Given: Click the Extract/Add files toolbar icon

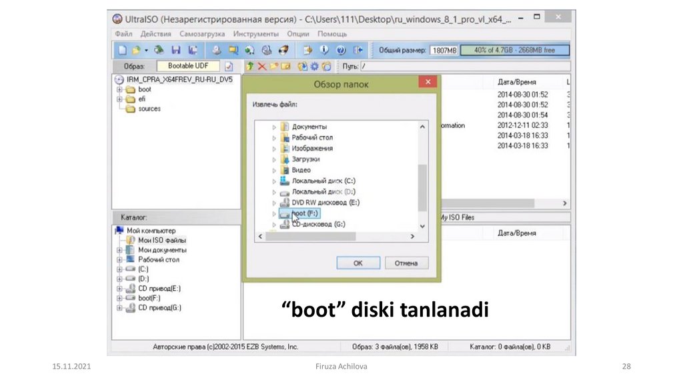Looking at the screenshot, I should [307, 51].
